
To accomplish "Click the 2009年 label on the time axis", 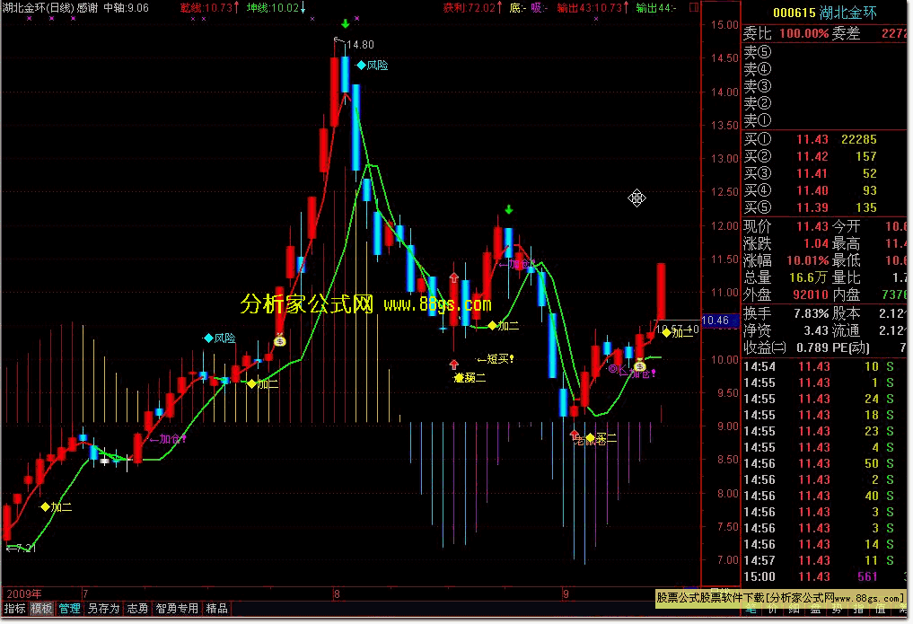I will [x=23, y=593].
